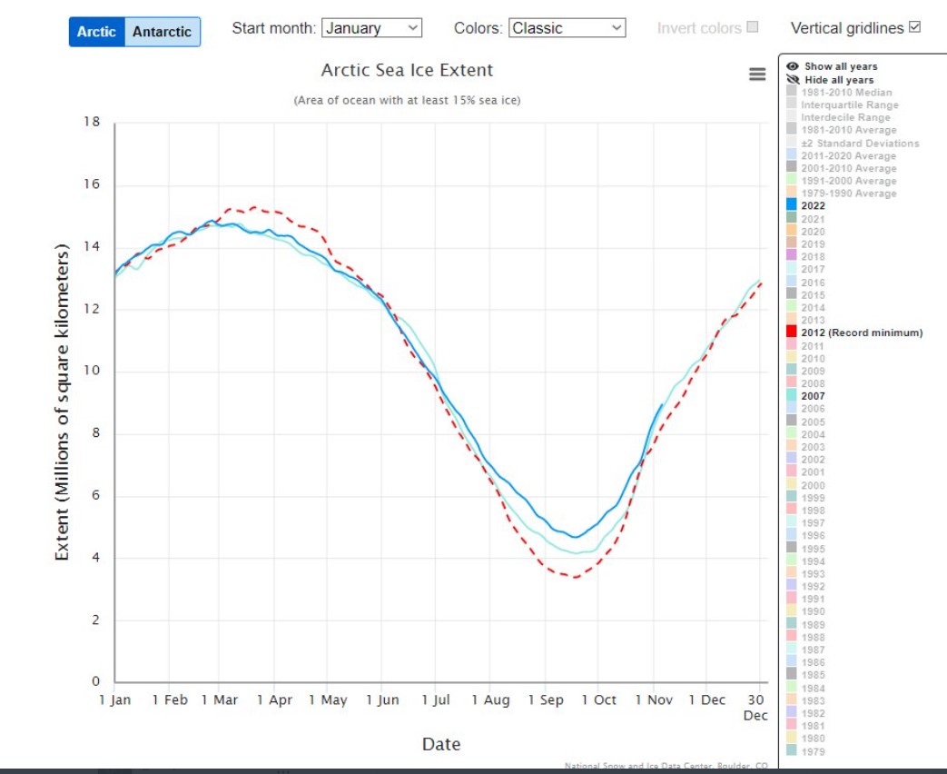Click the 2018 purple legend box
The image size is (947, 774).
[793, 257]
